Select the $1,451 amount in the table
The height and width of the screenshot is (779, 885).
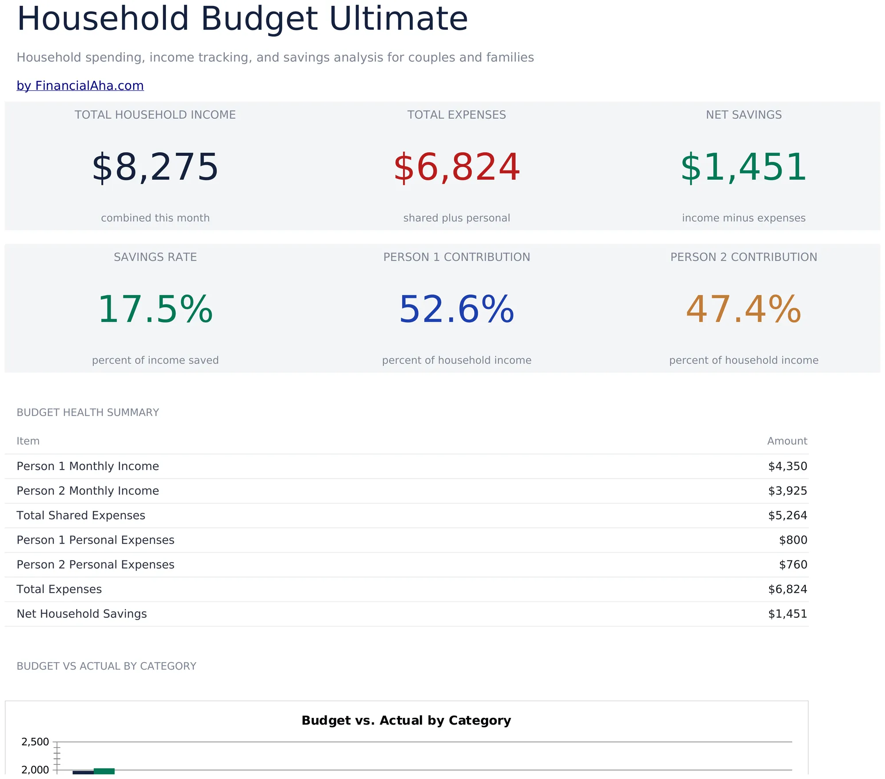point(788,614)
